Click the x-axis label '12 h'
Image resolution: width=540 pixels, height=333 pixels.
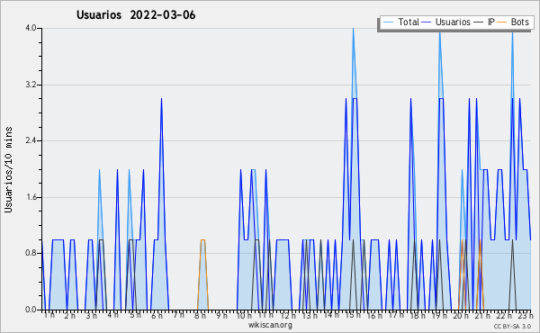tap(288, 316)
